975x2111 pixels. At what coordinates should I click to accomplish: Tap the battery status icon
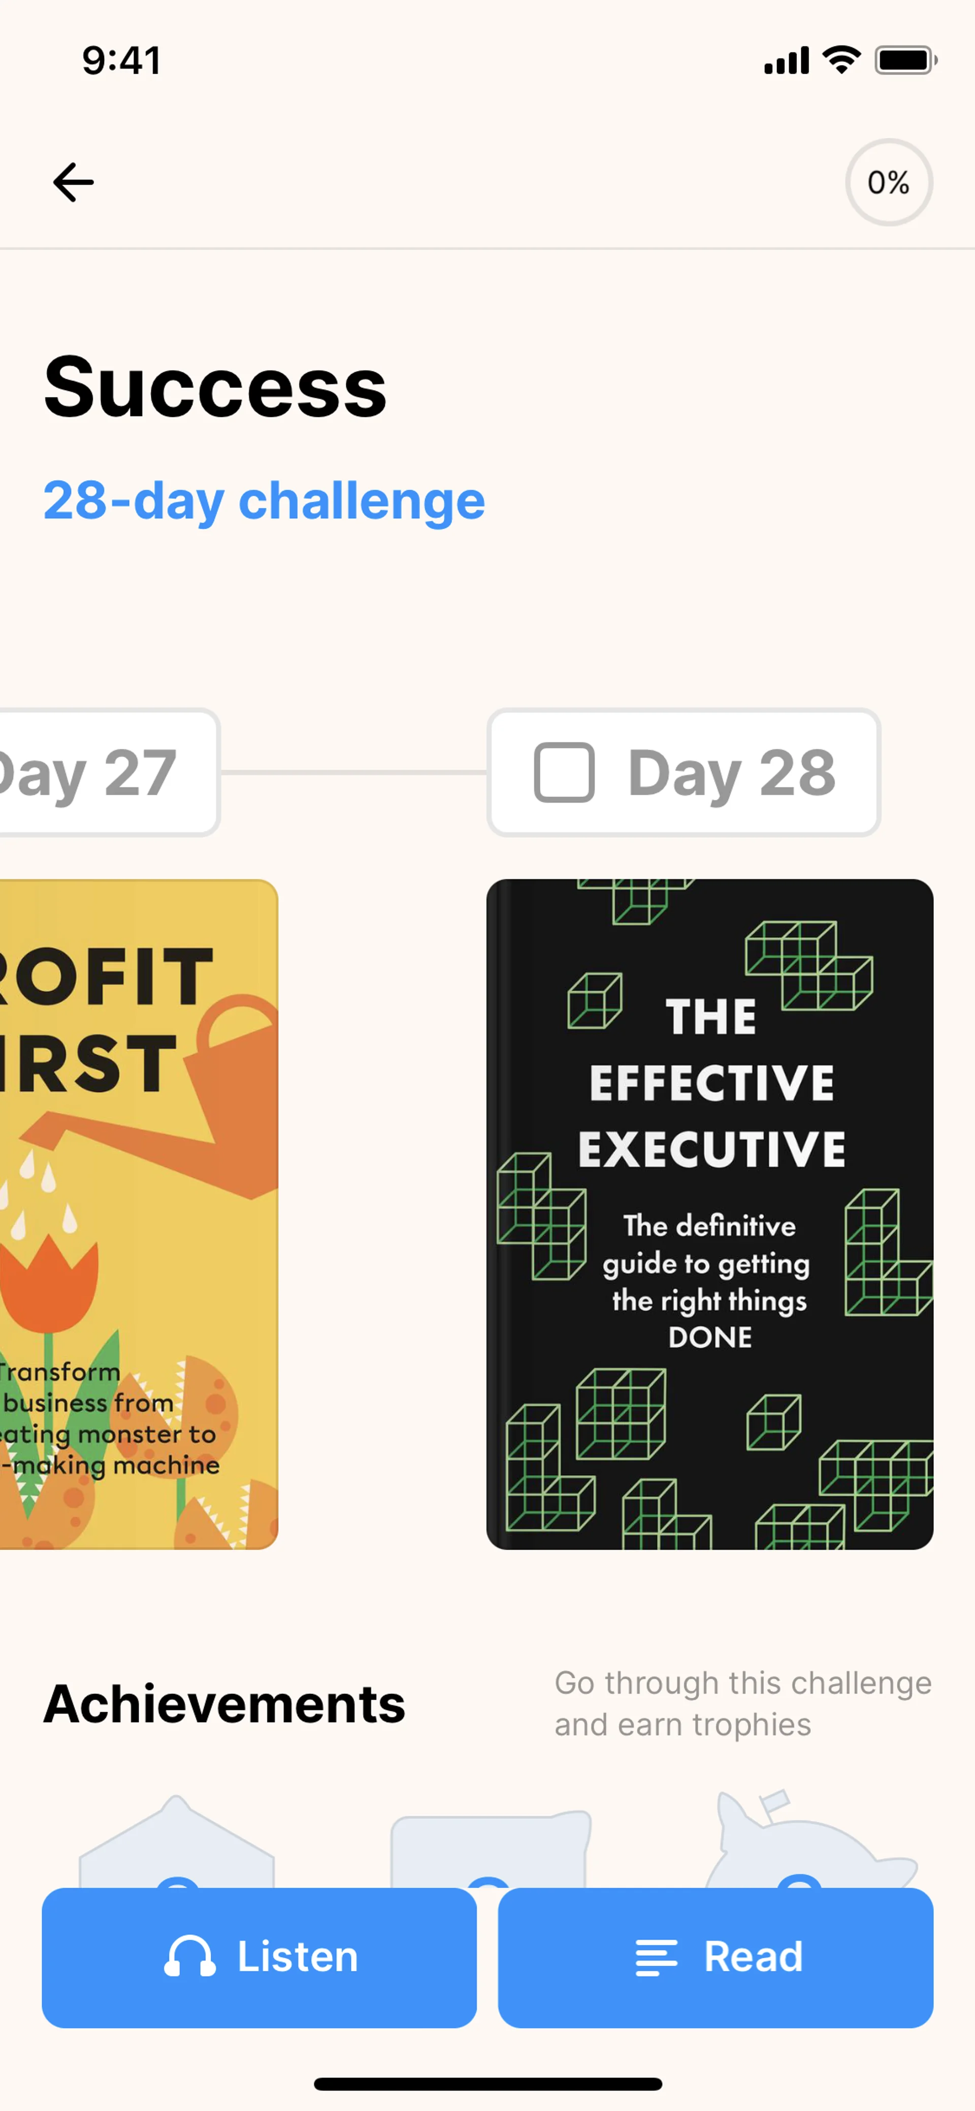(905, 60)
